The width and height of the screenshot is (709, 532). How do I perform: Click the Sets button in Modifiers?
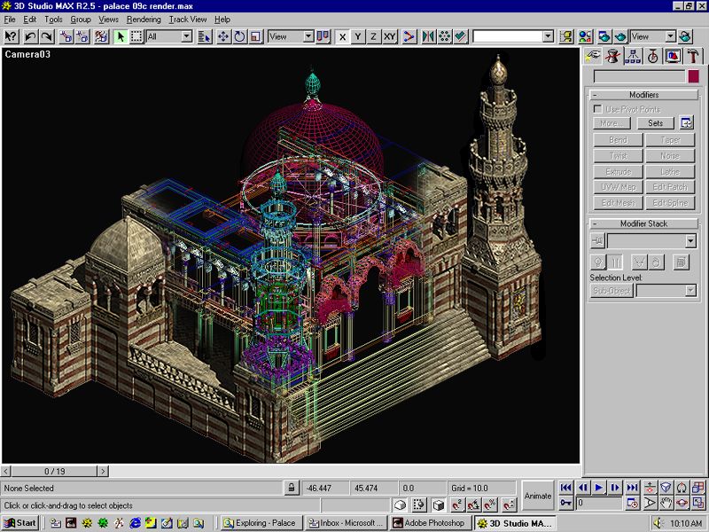click(655, 123)
